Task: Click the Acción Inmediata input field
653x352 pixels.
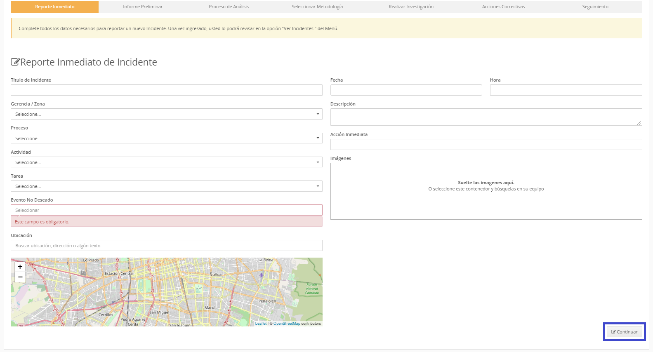Action: pos(486,144)
